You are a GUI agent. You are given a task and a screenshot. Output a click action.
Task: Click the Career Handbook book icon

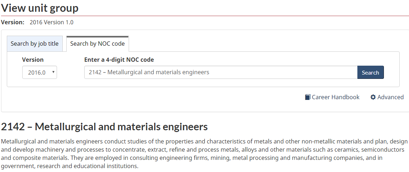(x=308, y=97)
